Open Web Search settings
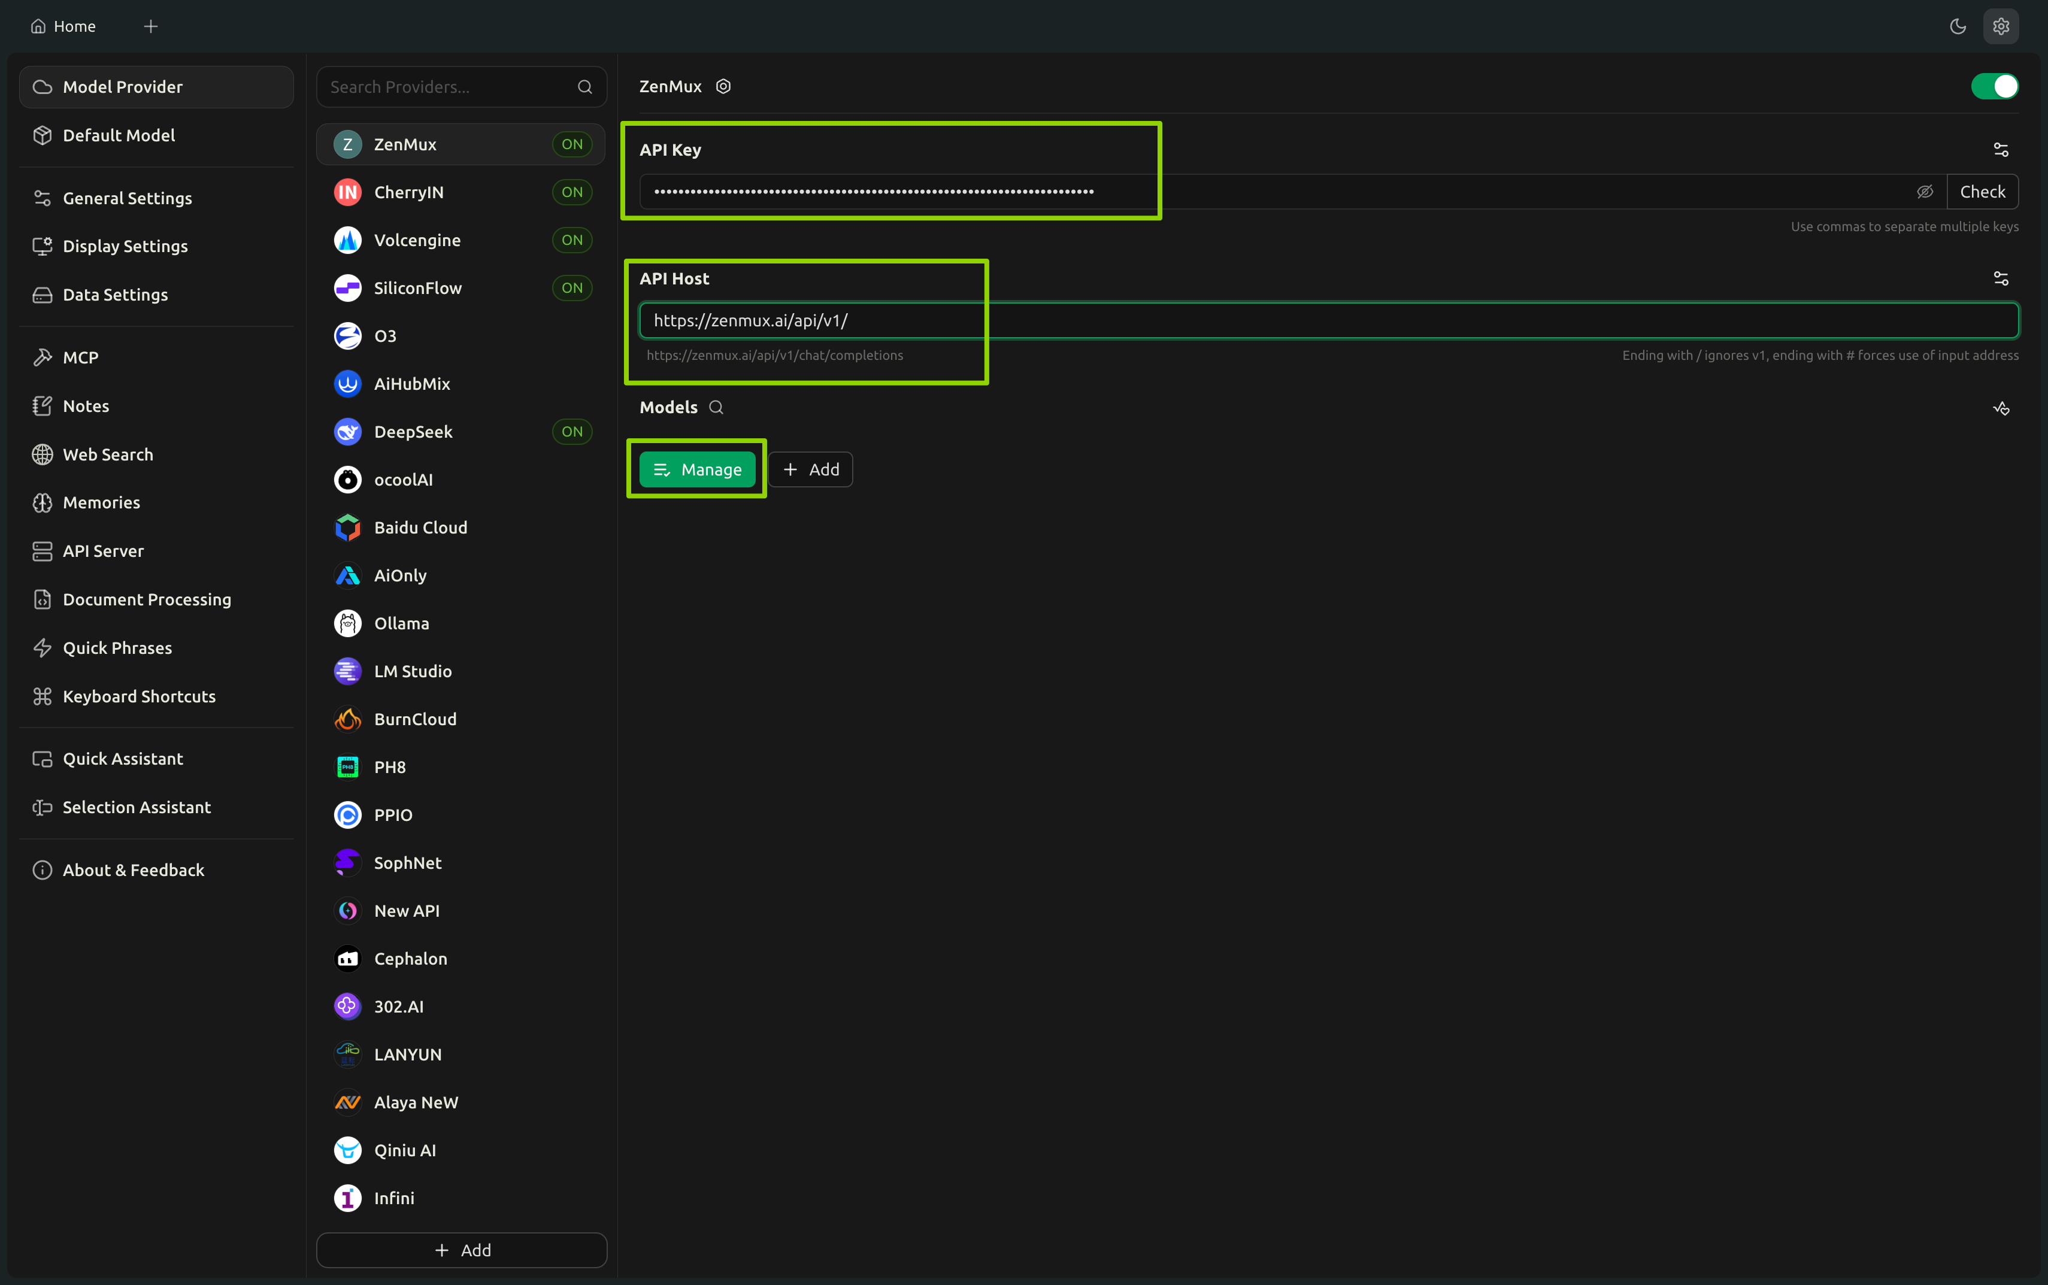The image size is (2048, 1285). tap(156, 454)
